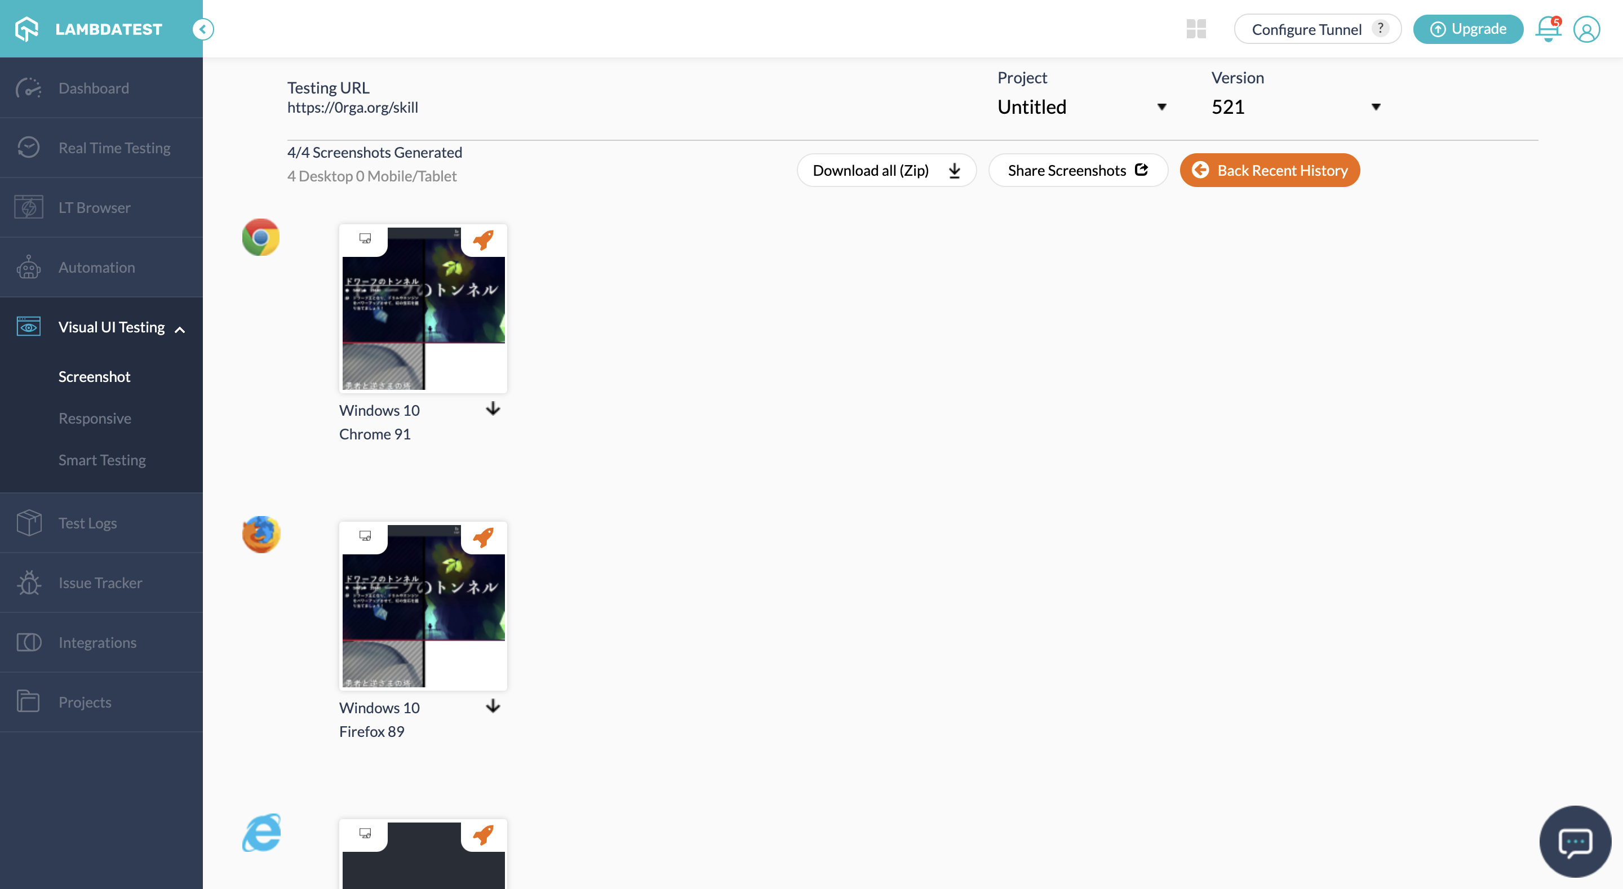This screenshot has height=889, width=1623.
Task: Click desktop monitor icon on Firefox 89 screenshot
Action: pos(365,536)
